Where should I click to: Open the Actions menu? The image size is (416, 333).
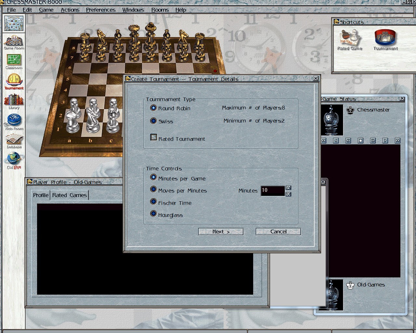click(x=70, y=10)
